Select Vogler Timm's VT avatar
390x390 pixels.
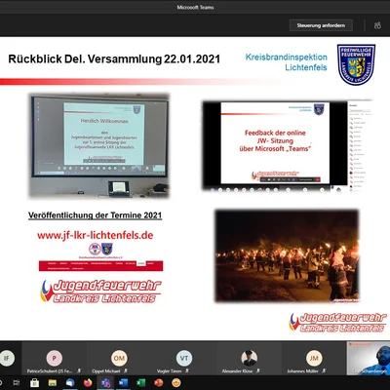click(184, 358)
